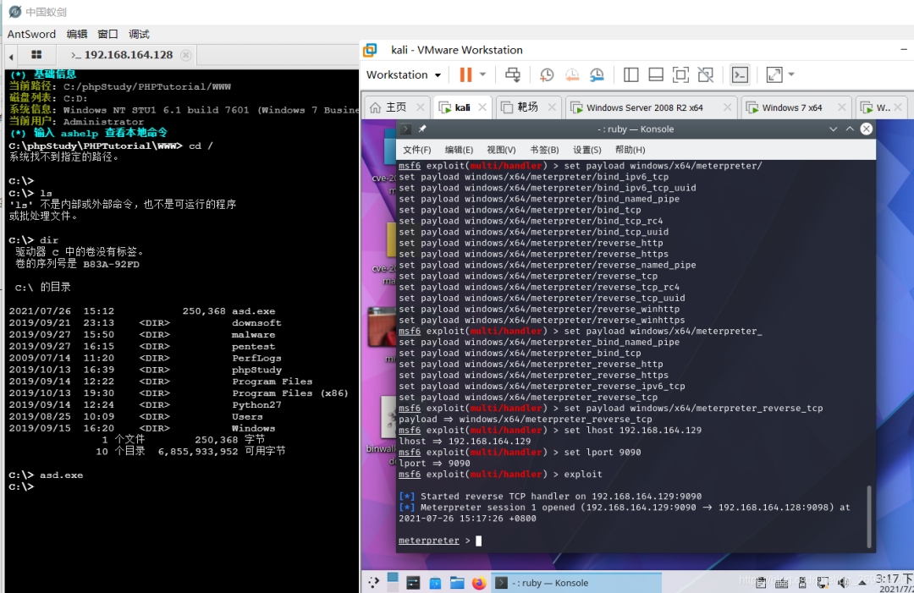Close the 主页 tab

point(421,107)
